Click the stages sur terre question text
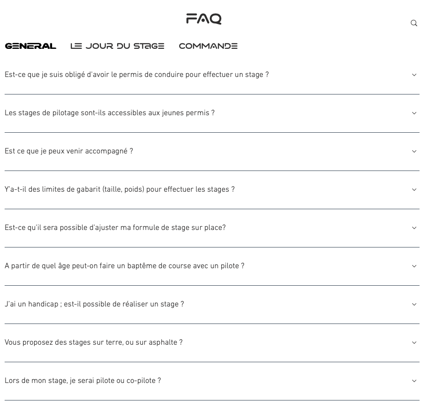This screenshot has height=412, width=426. 94,343
